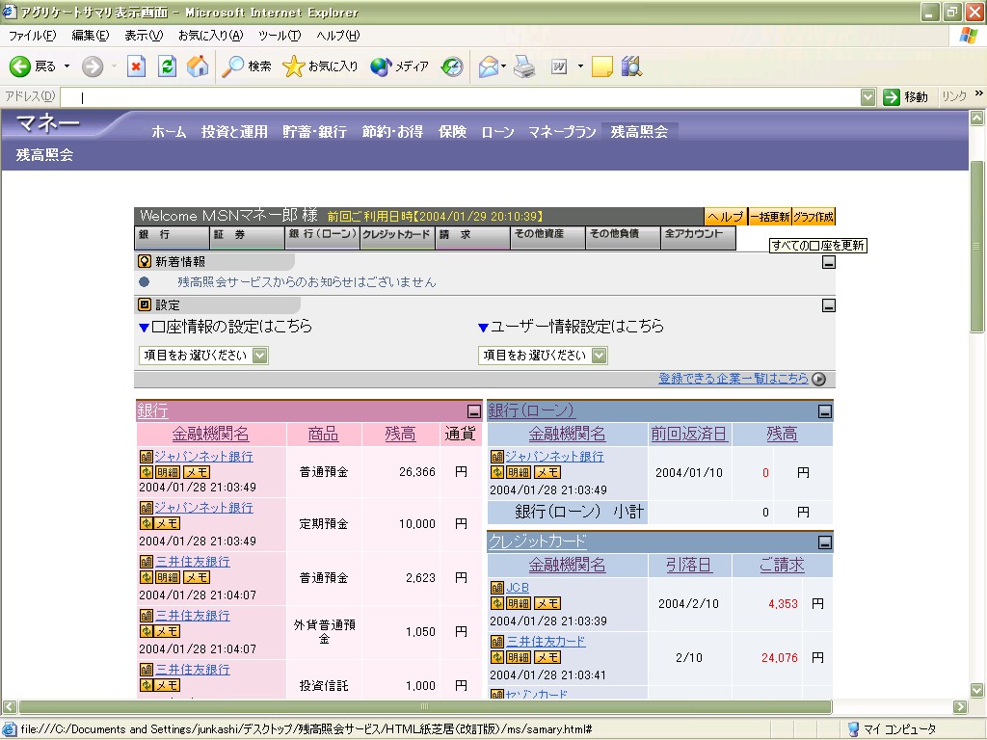Go to Home page icon
The width and height of the screenshot is (987, 740).
[198, 66]
